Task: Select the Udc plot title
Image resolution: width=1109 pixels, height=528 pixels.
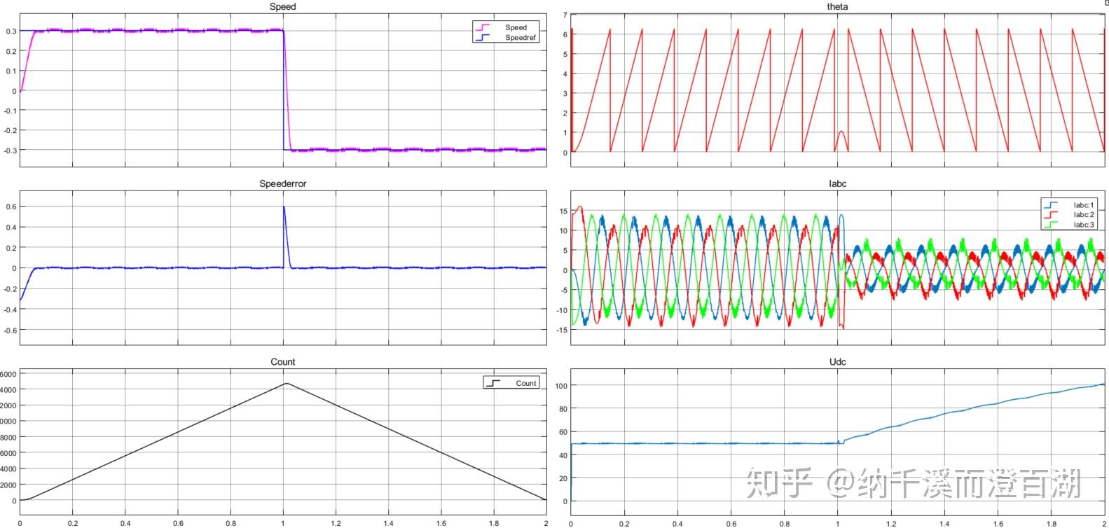Action: tap(837, 361)
